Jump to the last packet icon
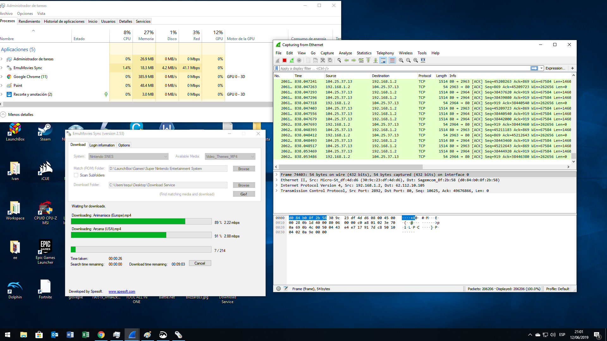607x341 pixels. click(x=376, y=60)
